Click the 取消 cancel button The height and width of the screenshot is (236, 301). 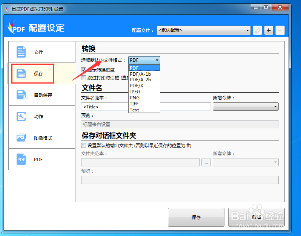[x=256, y=217]
